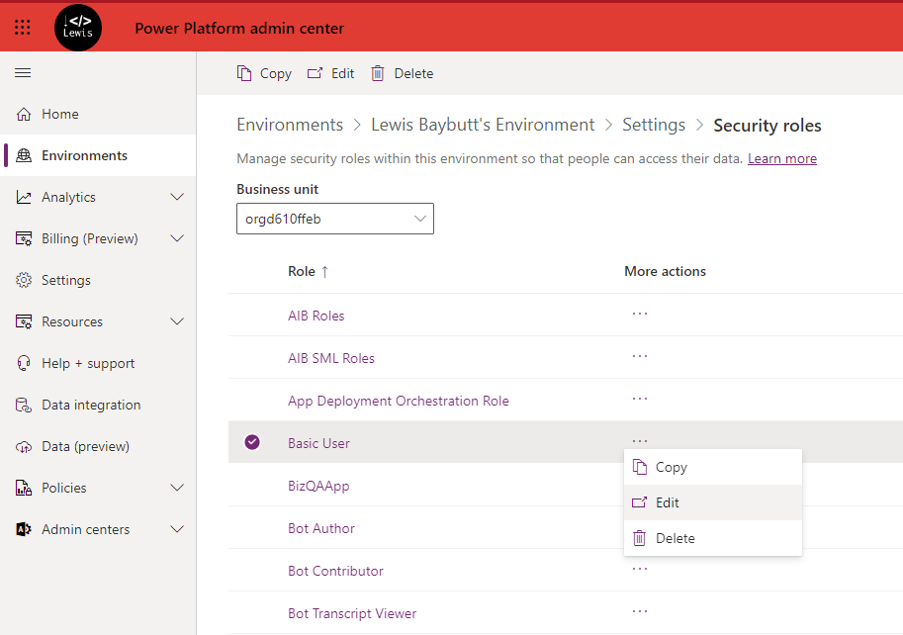Open the Learn more link

781,158
